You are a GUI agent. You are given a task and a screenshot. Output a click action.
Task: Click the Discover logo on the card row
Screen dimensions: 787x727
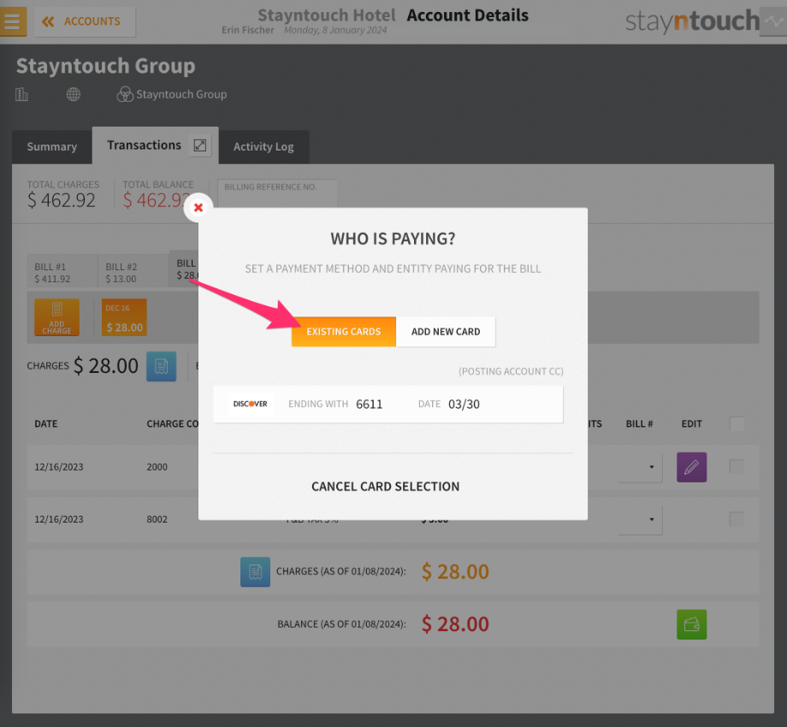pos(250,404)
